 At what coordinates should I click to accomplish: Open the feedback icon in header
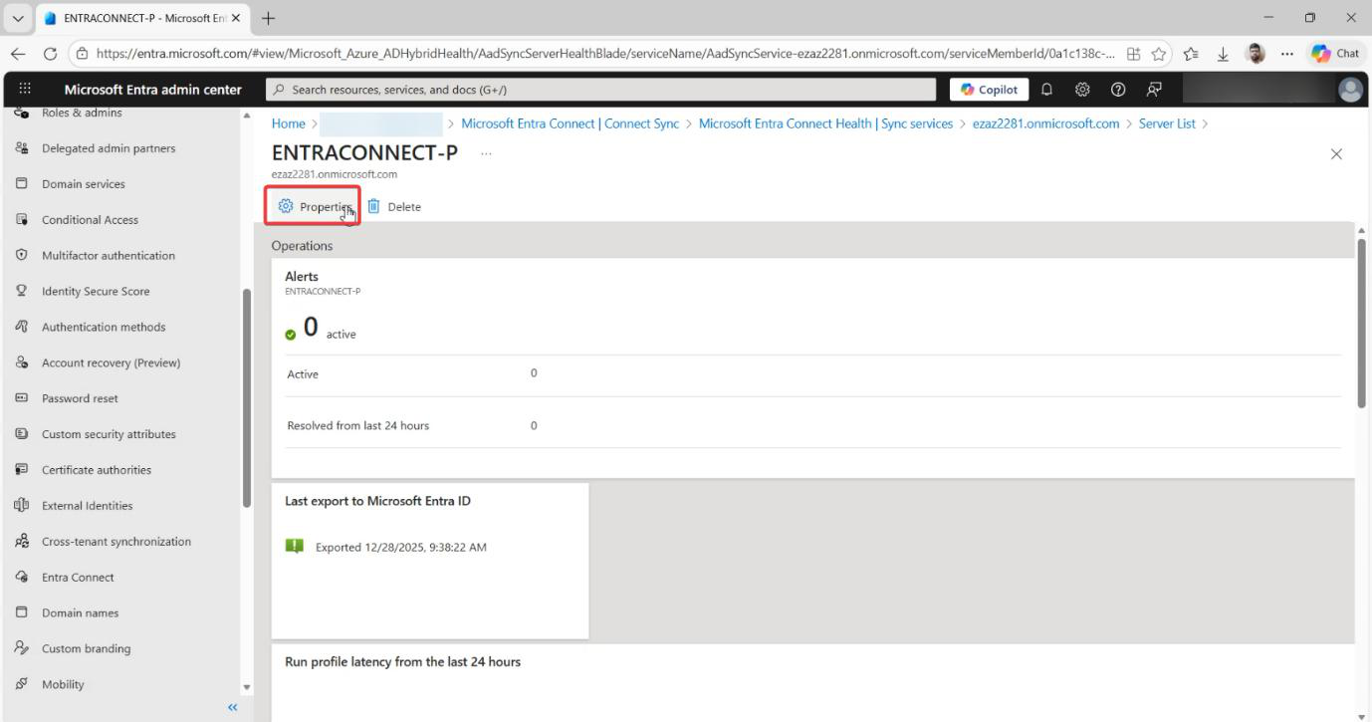[x=1154, y=90]
